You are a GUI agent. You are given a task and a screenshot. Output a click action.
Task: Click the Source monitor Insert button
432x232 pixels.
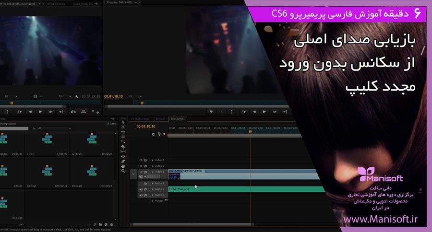coord(73,112)
